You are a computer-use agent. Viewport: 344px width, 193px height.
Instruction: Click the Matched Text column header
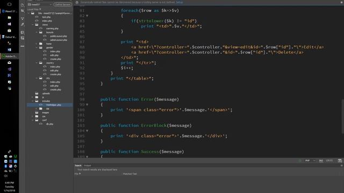coord(130,174)
